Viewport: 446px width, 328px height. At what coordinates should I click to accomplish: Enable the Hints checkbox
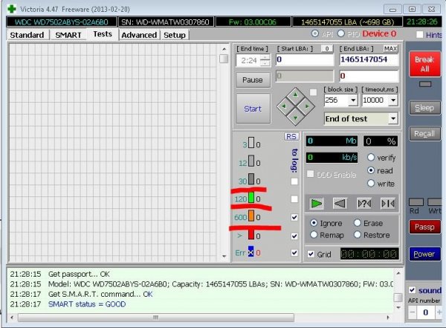click(x=421, y=35)
